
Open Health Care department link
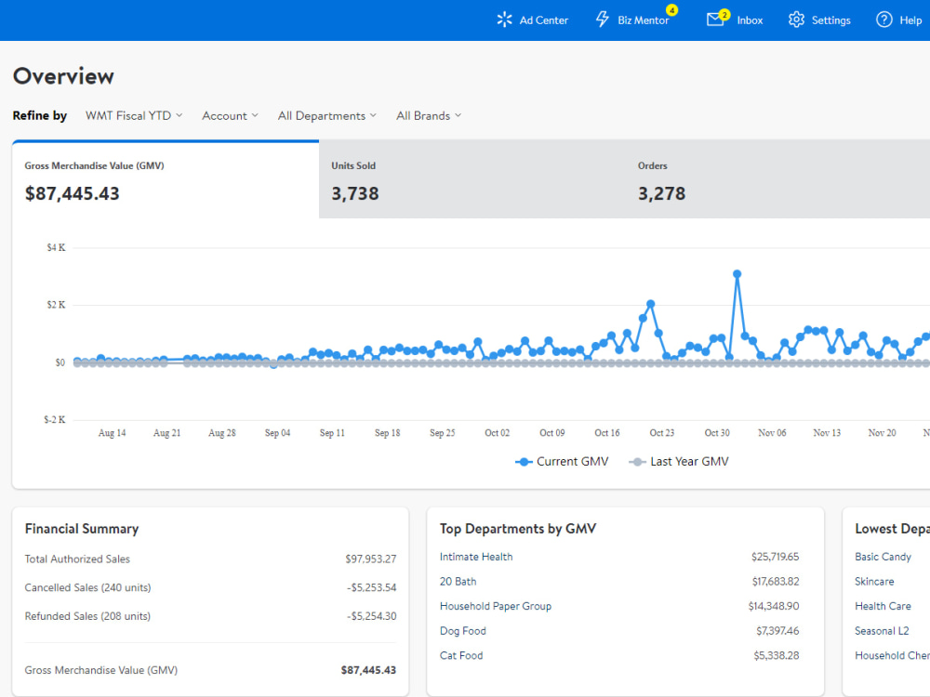(x=883, y=606)
